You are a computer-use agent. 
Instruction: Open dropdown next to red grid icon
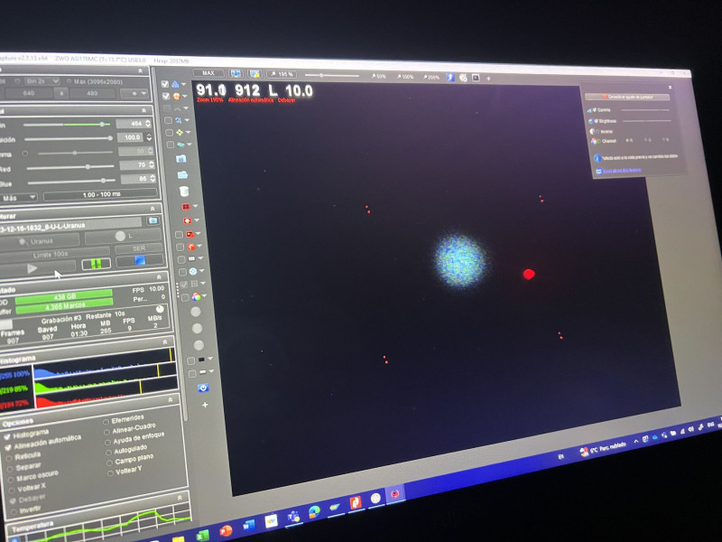pyautogui.click(x=195, y=207)
